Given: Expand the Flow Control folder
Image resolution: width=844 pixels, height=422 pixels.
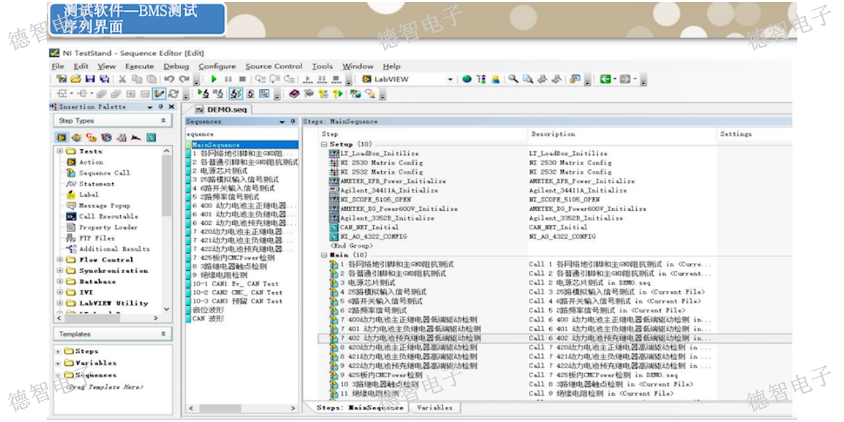Looking at the screenshot, I should [x=60, y=260].
